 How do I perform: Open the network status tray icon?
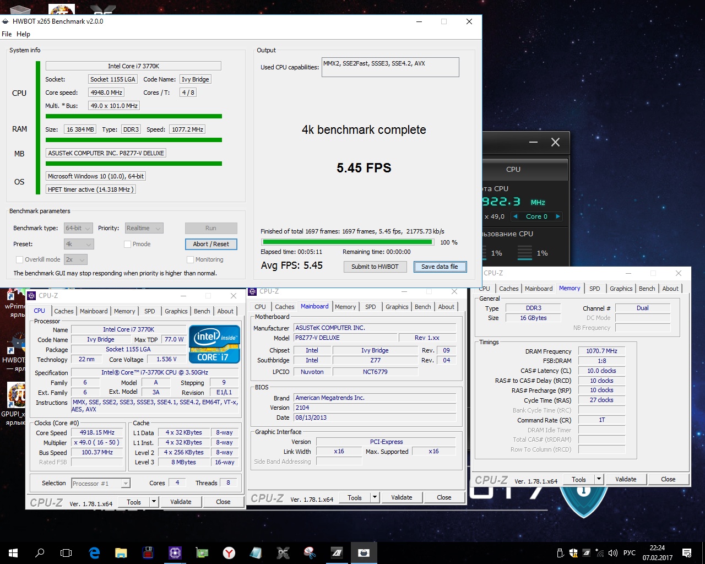tap(600, 553)
